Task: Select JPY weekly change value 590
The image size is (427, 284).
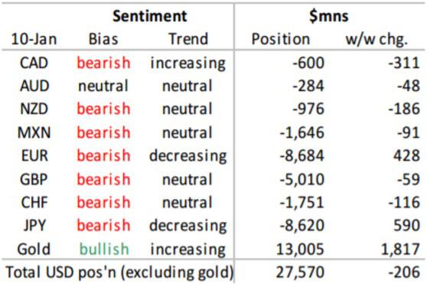Action: click(x=406, y=226)
